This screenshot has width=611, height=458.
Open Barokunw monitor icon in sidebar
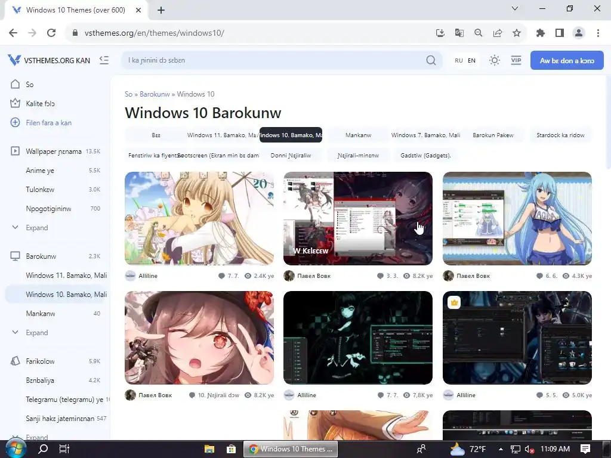point(15,256)
